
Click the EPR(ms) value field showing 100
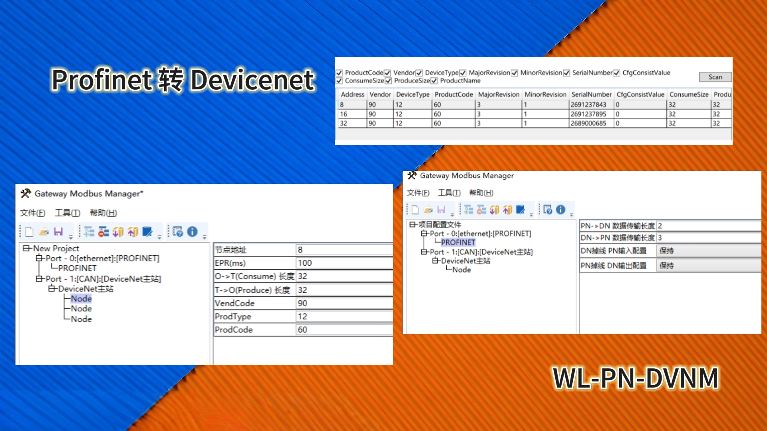[344, 263]
